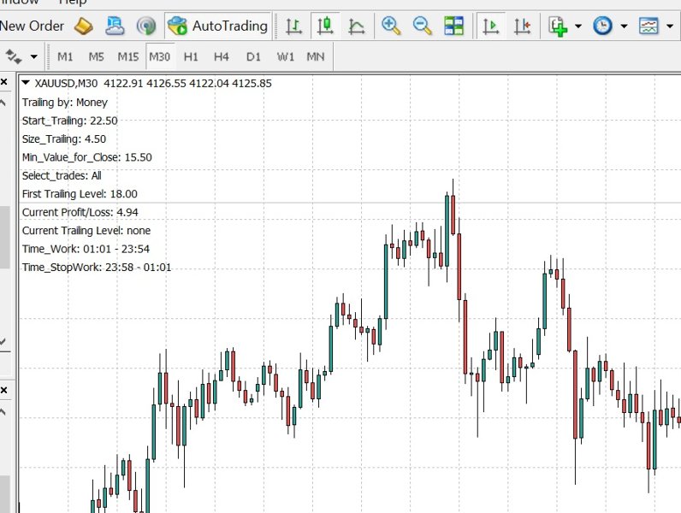Select the MN timeframe

316,56
